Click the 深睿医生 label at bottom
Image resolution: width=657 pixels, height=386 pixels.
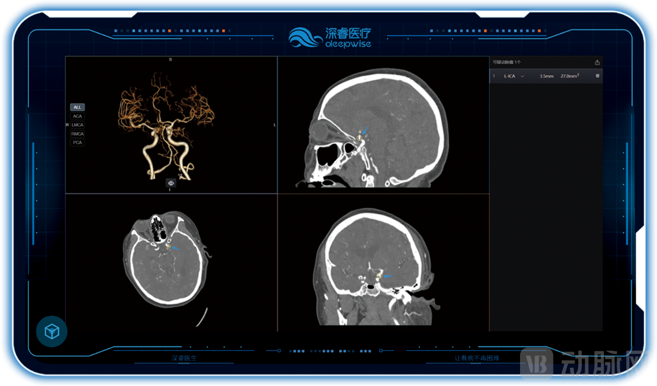click(184, 358)
